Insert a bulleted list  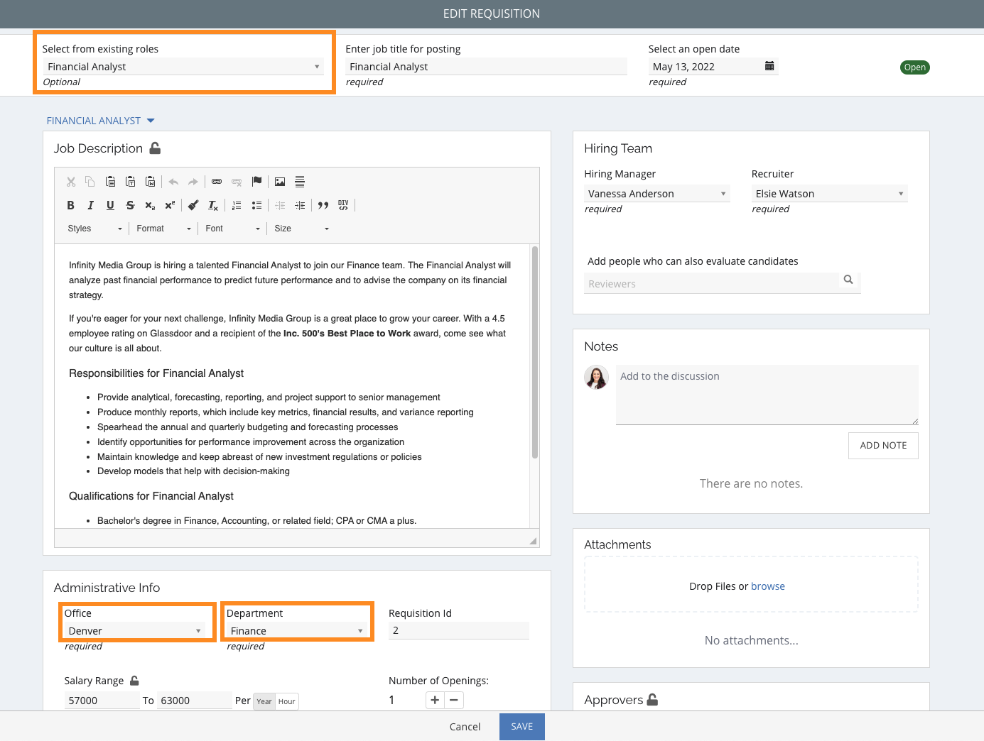pyautogui.click(x=256, y=205)
